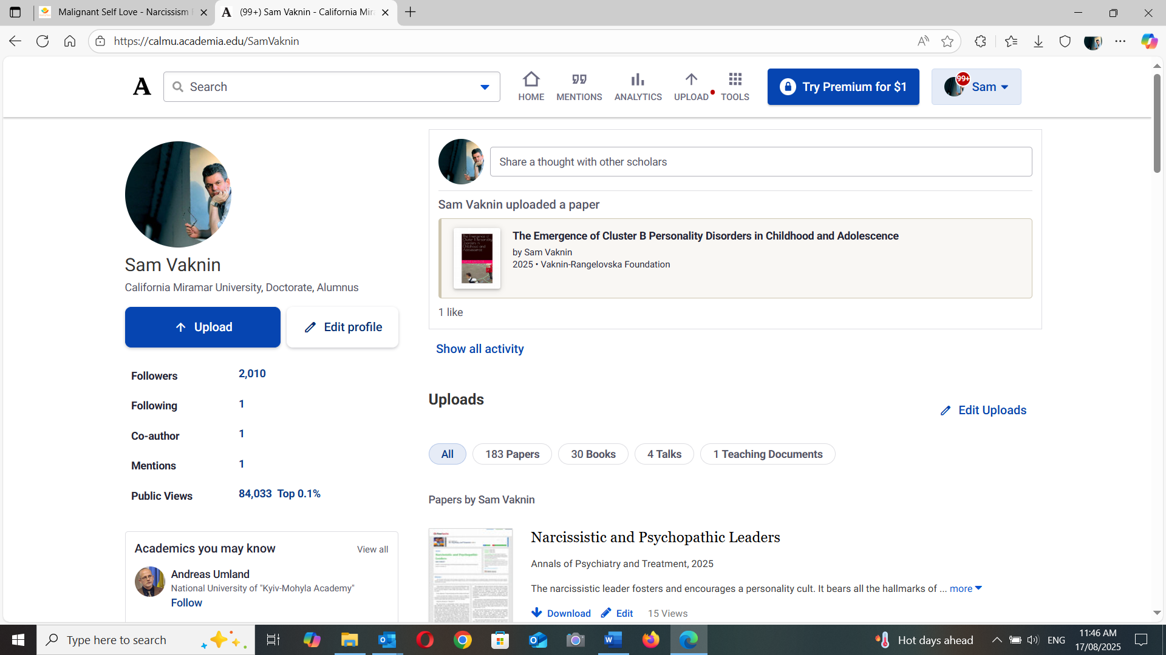Click the Academia logo icon
This screenshot has height=655, width=1166.
pyautogui.click(x=142, y=87)
